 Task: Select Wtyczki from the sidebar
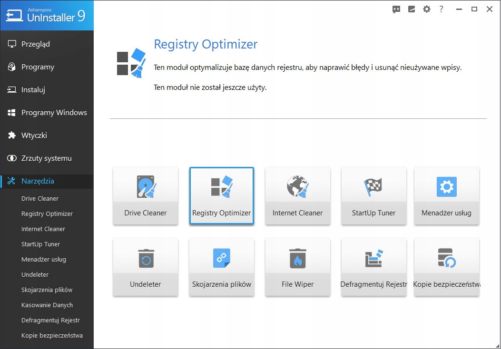pyautogui.click(x=34, y=136)
